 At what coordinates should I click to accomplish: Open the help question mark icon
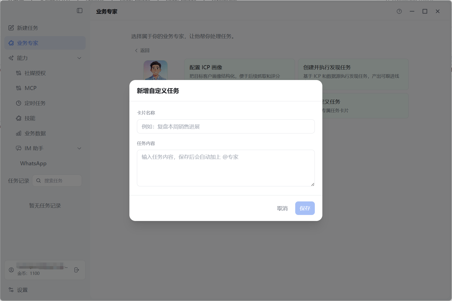pyautogui.click(x=399, y=11)
